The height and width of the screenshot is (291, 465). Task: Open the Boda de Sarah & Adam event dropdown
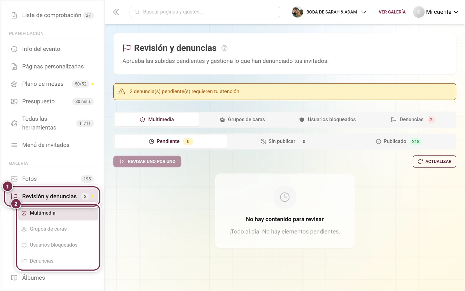click(x=329, y=12)
